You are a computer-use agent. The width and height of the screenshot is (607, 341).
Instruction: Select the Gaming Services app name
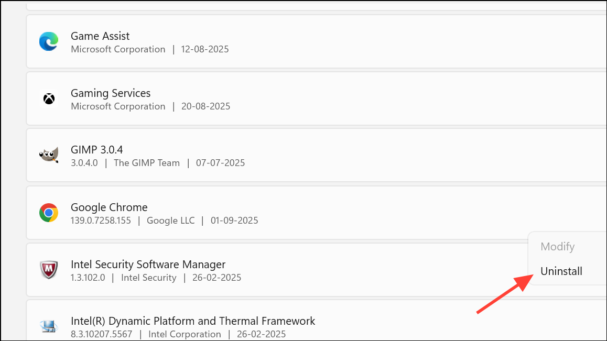[x=111, y=93]
